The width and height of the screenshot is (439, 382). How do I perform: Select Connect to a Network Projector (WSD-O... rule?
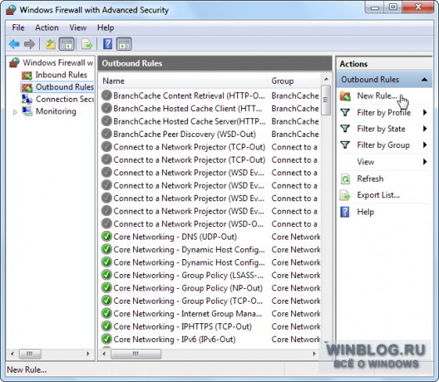click(x=189, y=224)
